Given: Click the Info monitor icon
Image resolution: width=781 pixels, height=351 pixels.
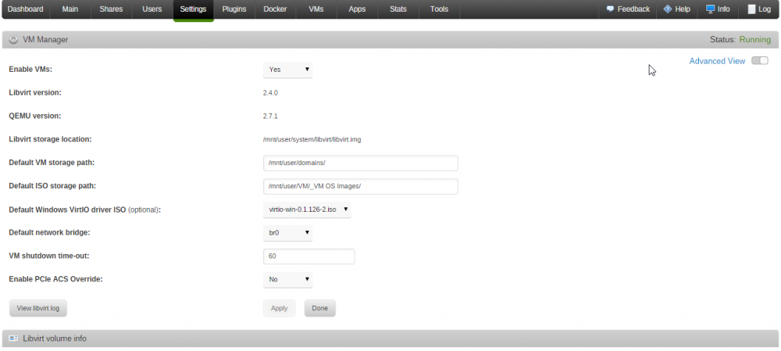Looking at the screenshot, I should pos(710,9).
